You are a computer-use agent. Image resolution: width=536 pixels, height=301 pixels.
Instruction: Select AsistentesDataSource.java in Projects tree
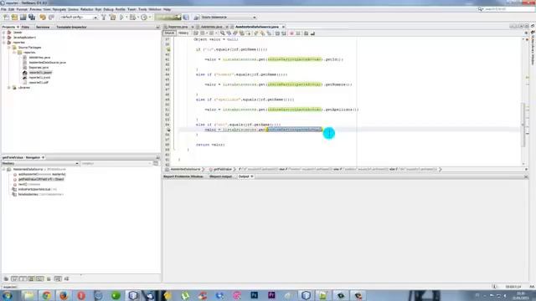click(47, 63)
